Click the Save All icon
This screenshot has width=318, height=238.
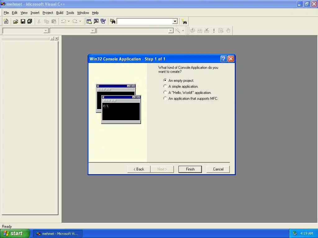click(x=30, y=21)
